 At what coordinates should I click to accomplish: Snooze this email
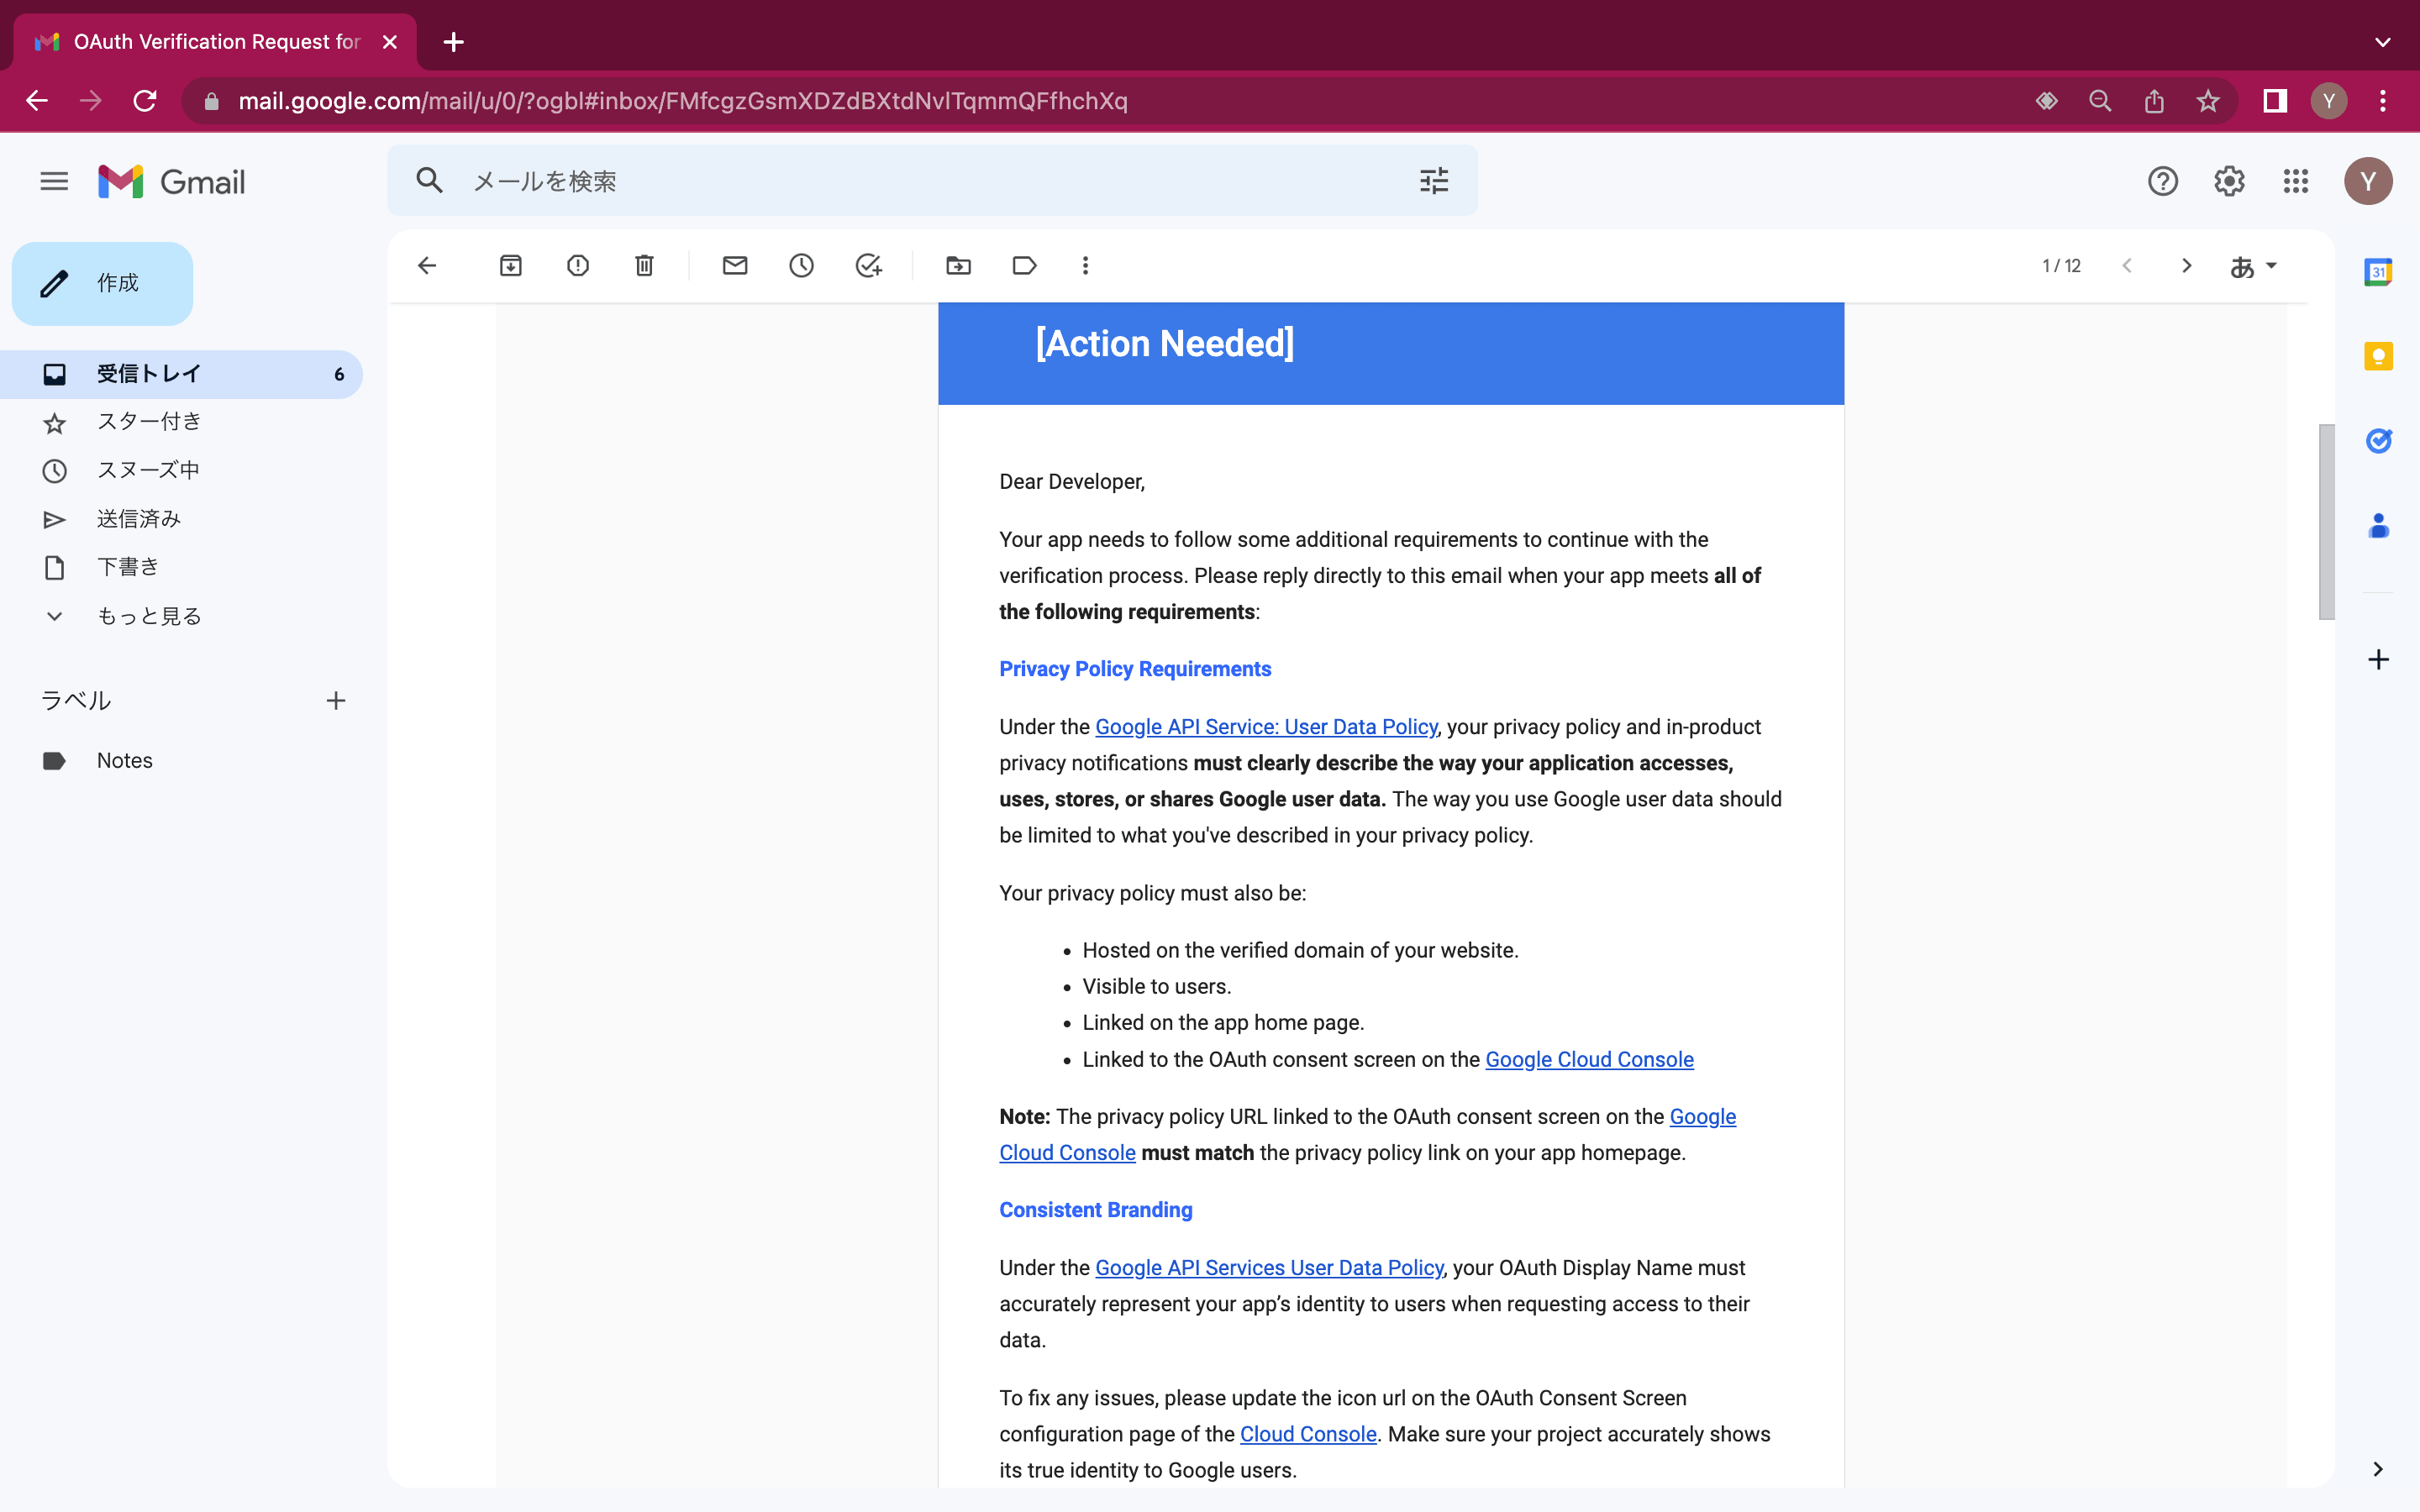(801, 265)
